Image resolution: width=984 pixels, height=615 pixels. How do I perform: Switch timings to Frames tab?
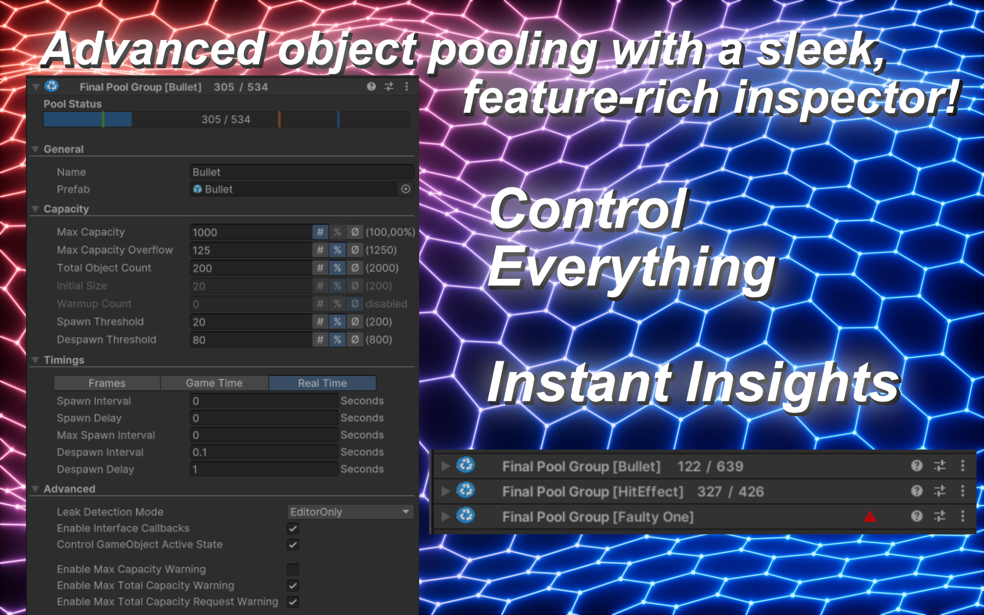[107, 383]
